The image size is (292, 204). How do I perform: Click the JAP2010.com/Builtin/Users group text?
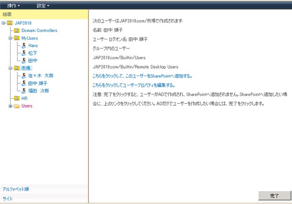119,58
